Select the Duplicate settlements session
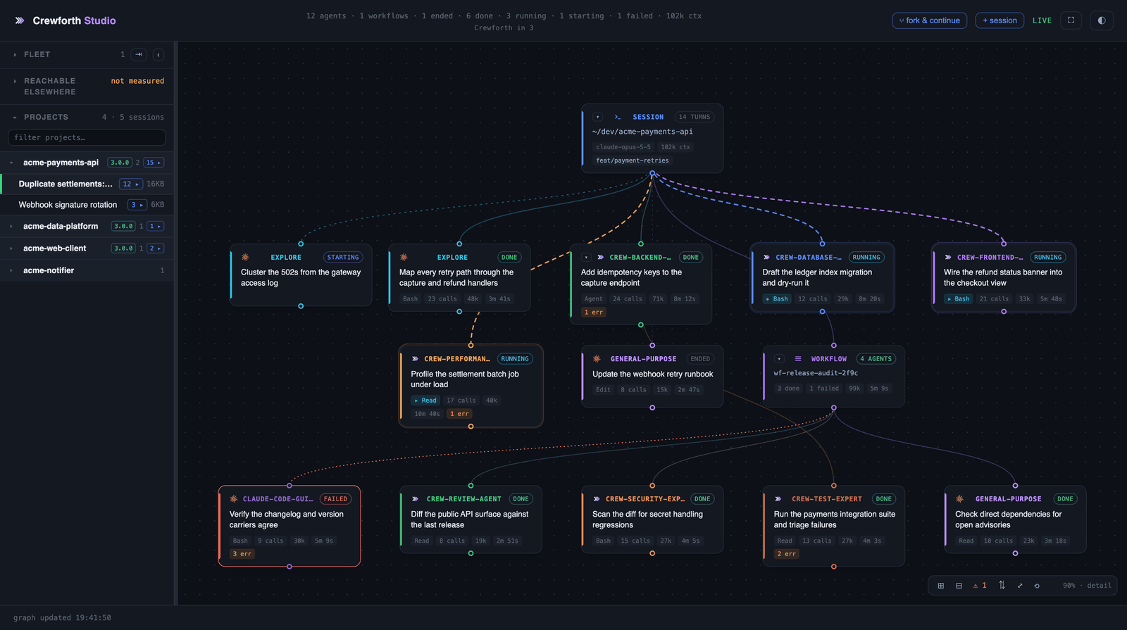Viewport: 1127px width, 630px height. (x=66, y=184)
